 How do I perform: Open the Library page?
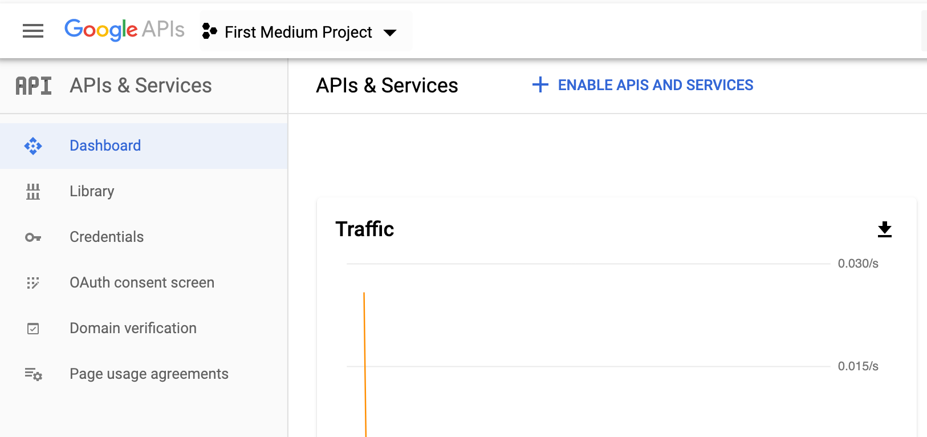click(x=144, y=192)
